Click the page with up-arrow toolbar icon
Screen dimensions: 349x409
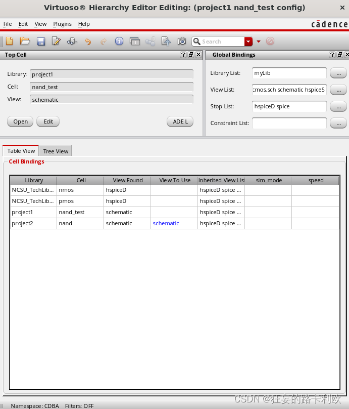166,41
